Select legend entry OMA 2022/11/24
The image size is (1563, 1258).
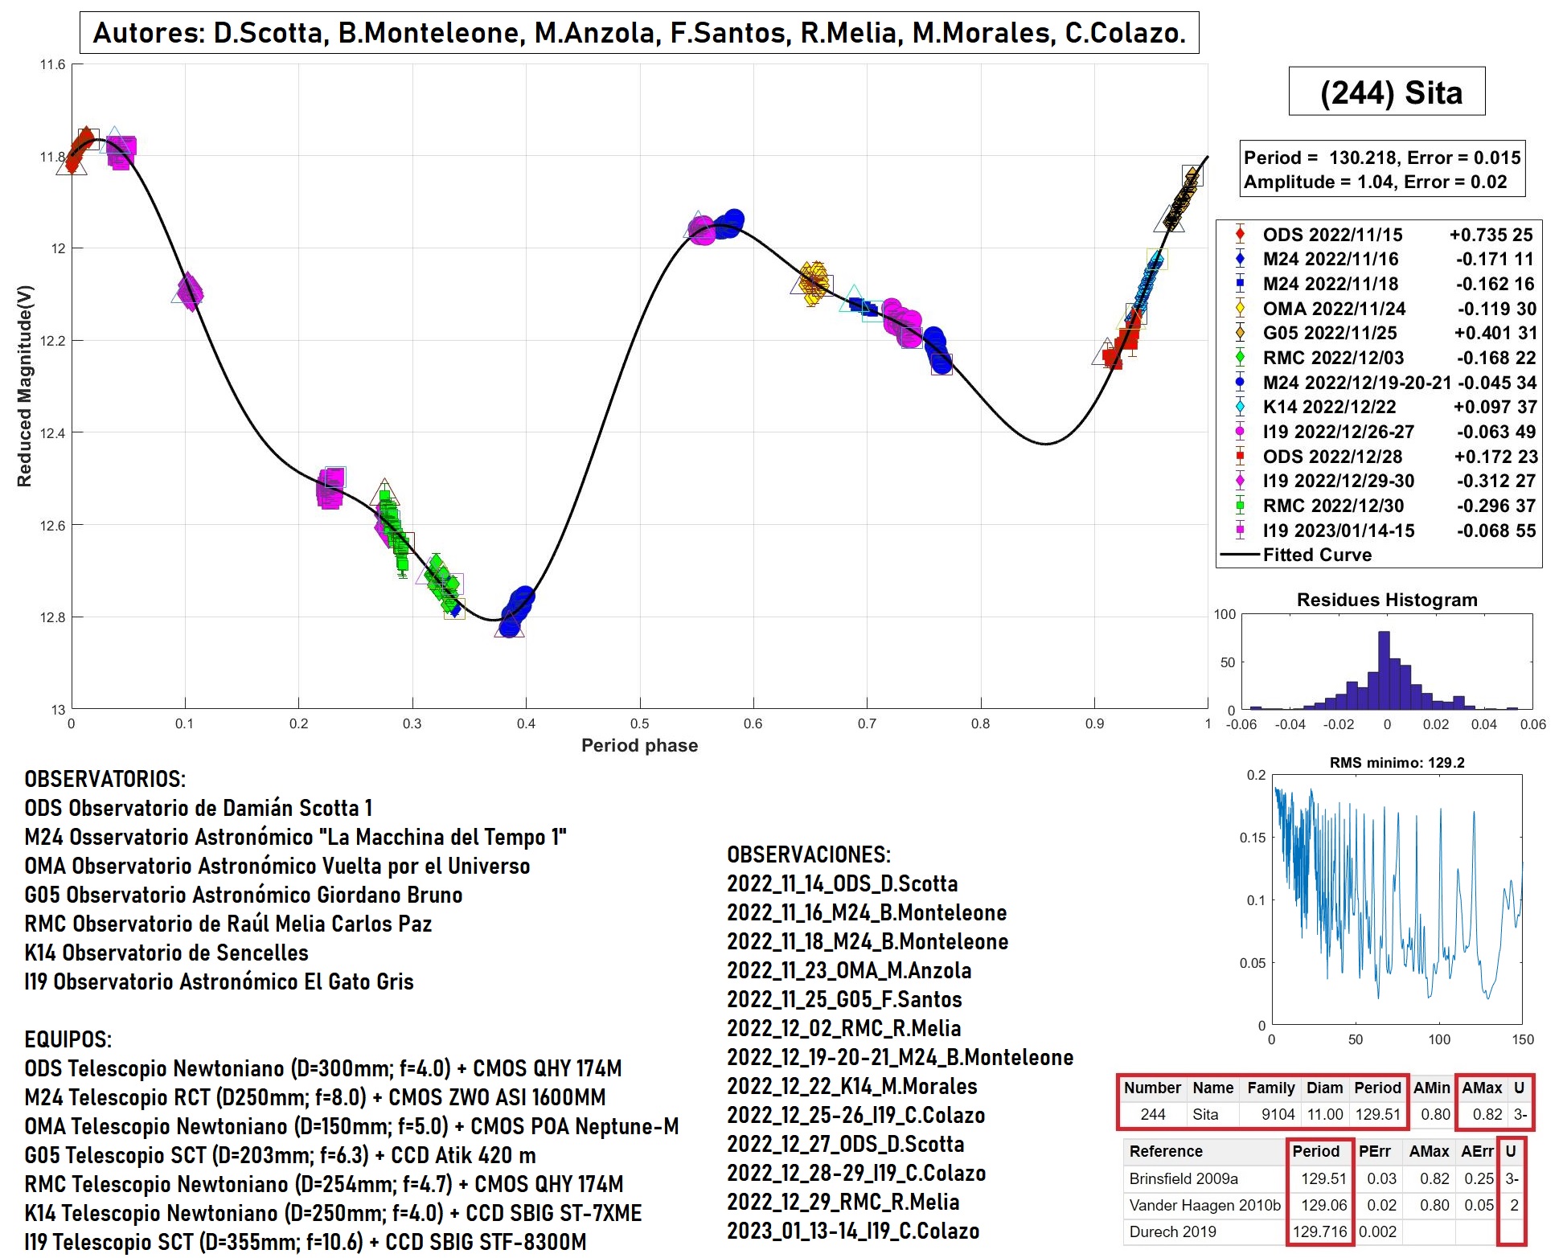pyautogui.click(x=1379, y=309)
